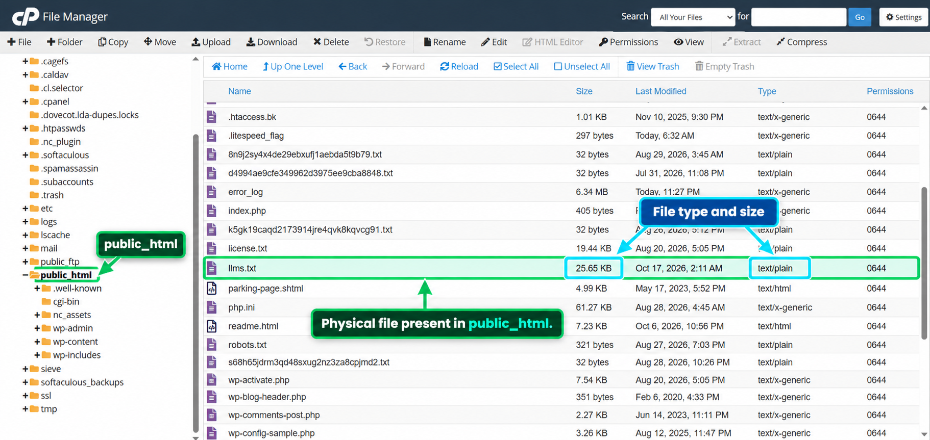Image resolution: width=930 pixels, height=440 pixels.
Task: Open the Upload tool
Action: (x=211, y=42)
